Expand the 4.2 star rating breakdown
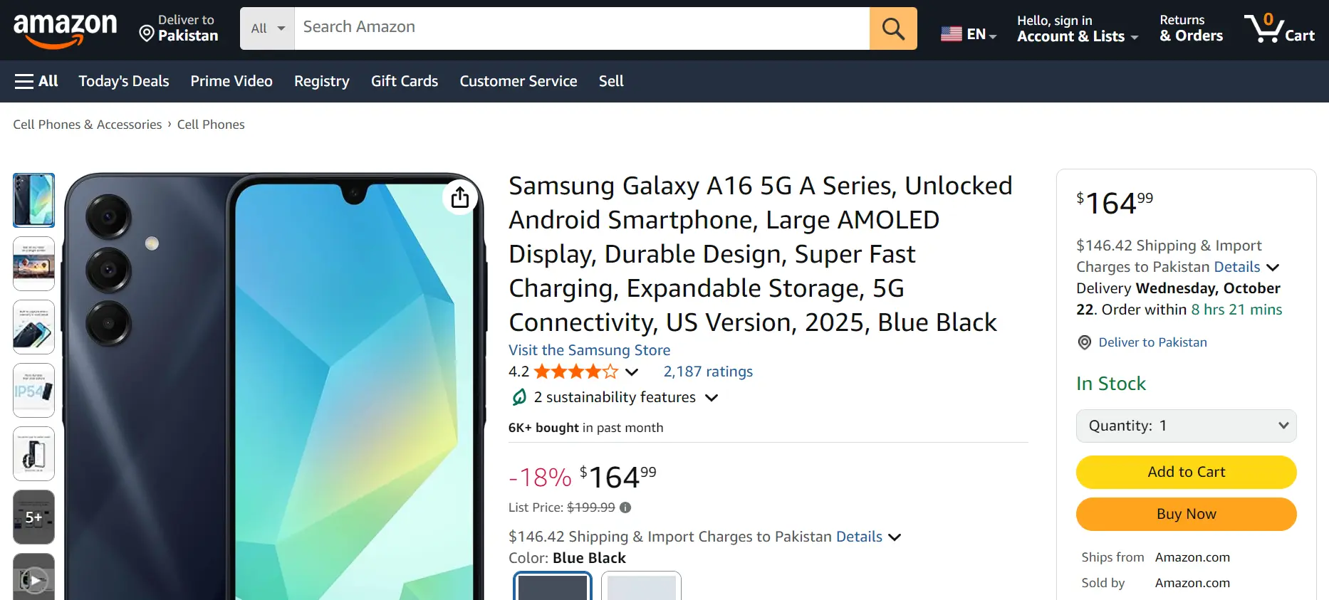 pos(632,372)
